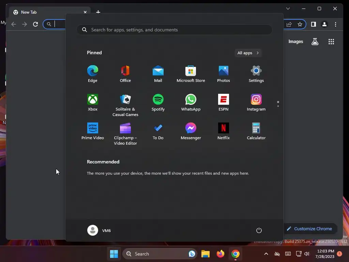The image size is (349, 262).
Task: Click the power button in Start menu
Action: 259,230
